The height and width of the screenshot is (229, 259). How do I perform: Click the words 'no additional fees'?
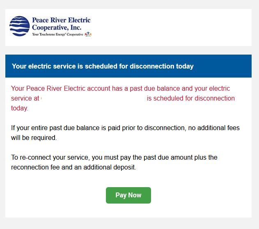tap(214, 128)
